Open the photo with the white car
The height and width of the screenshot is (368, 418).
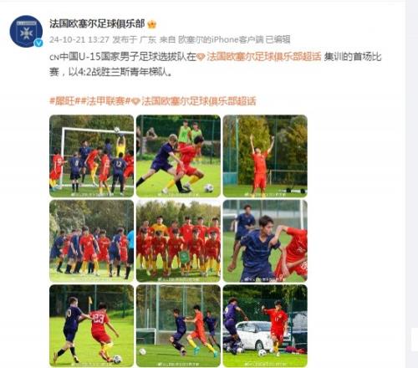pos(265,325)
